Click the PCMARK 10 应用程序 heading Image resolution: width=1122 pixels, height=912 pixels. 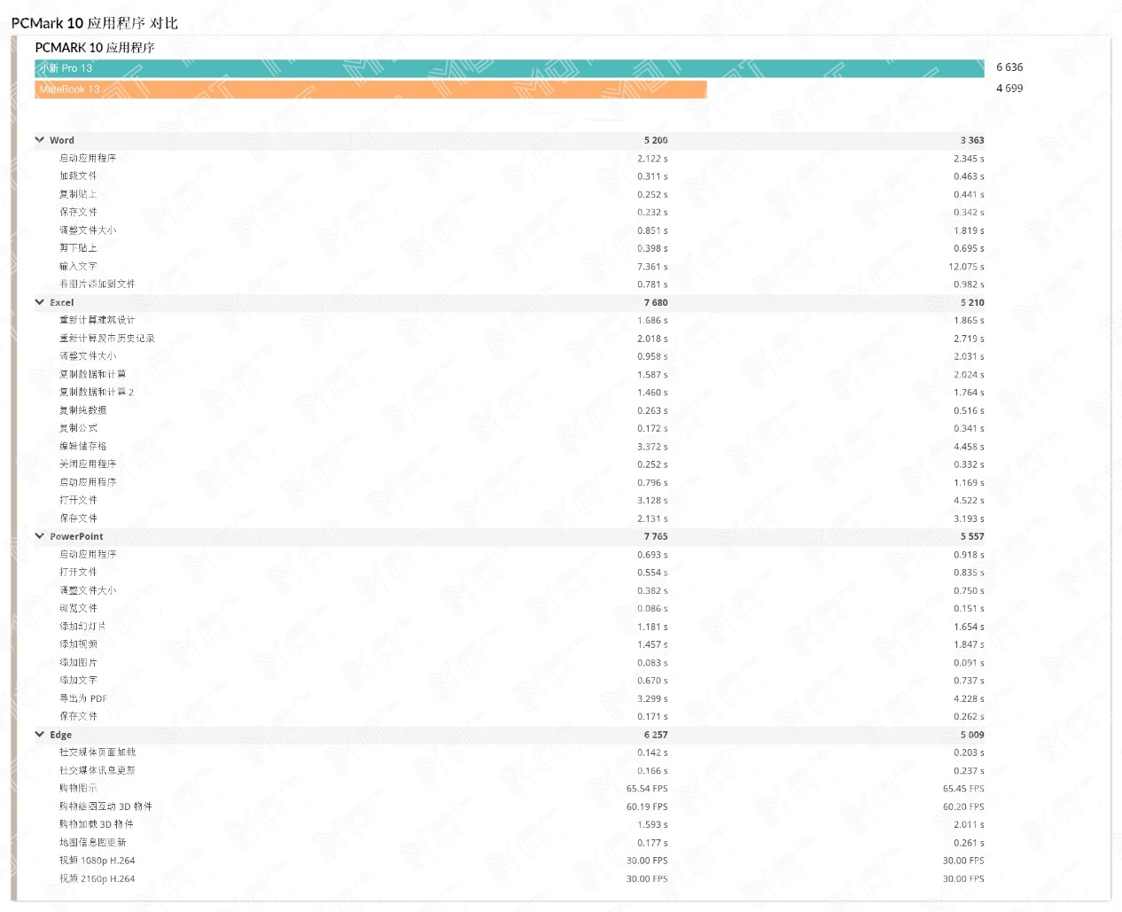pyautogui.click(x=95, y=48)
